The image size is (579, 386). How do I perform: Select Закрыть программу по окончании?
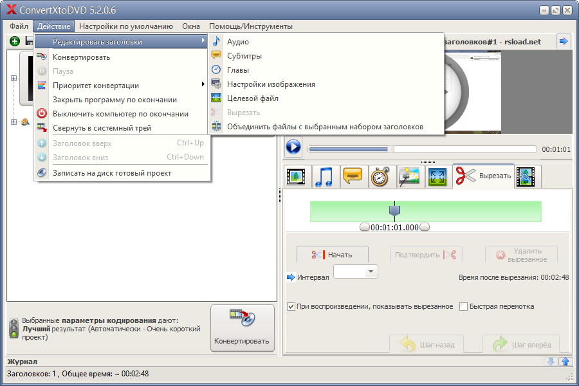122,100
